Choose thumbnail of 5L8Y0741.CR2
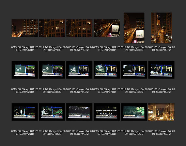 coord(161,70)
